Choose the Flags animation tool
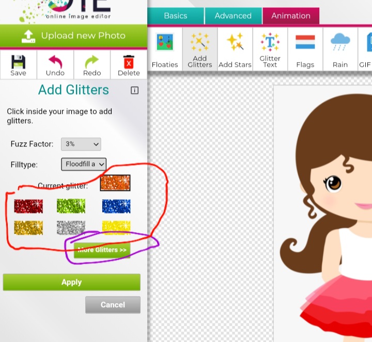The image size is (372, 342). (305, 49)
